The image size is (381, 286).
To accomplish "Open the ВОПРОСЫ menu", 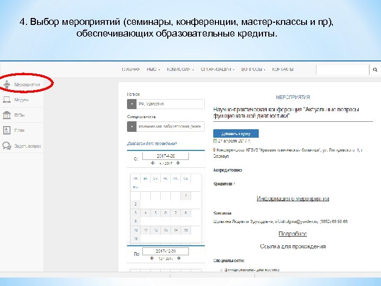I will tap(253, 69).
